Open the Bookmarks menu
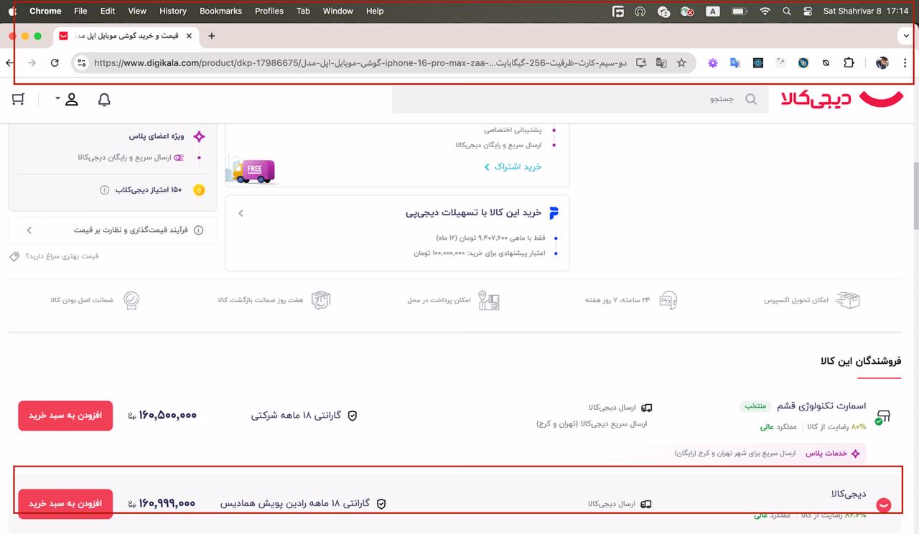 [x=220, y=11]
